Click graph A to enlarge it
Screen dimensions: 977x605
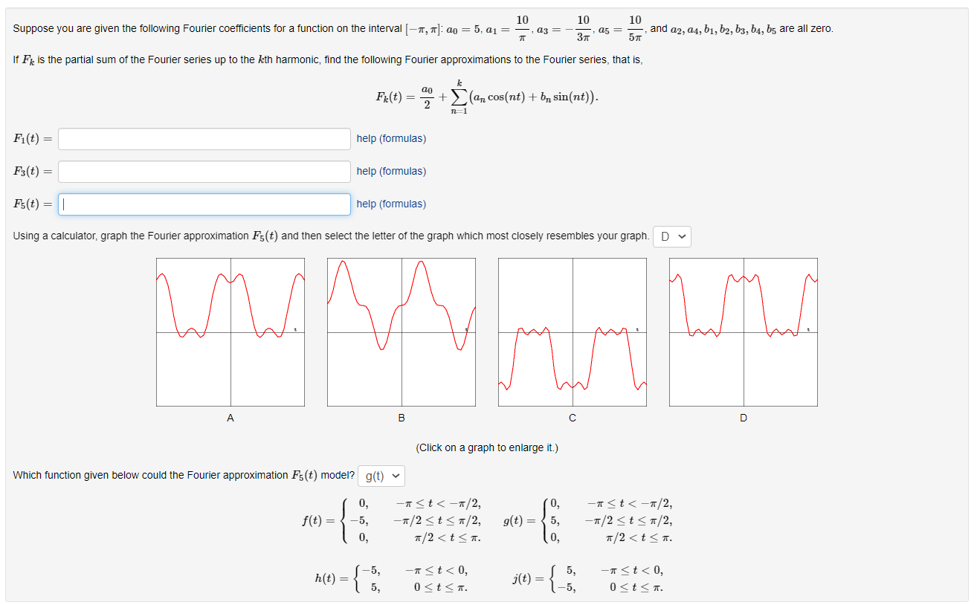coord(230,331)
